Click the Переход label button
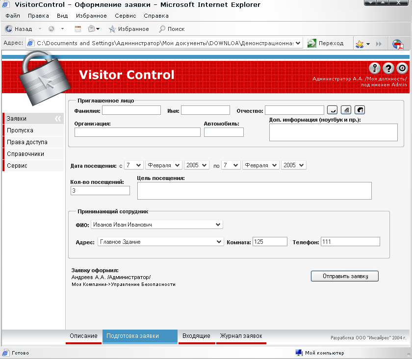 (331, 43)
